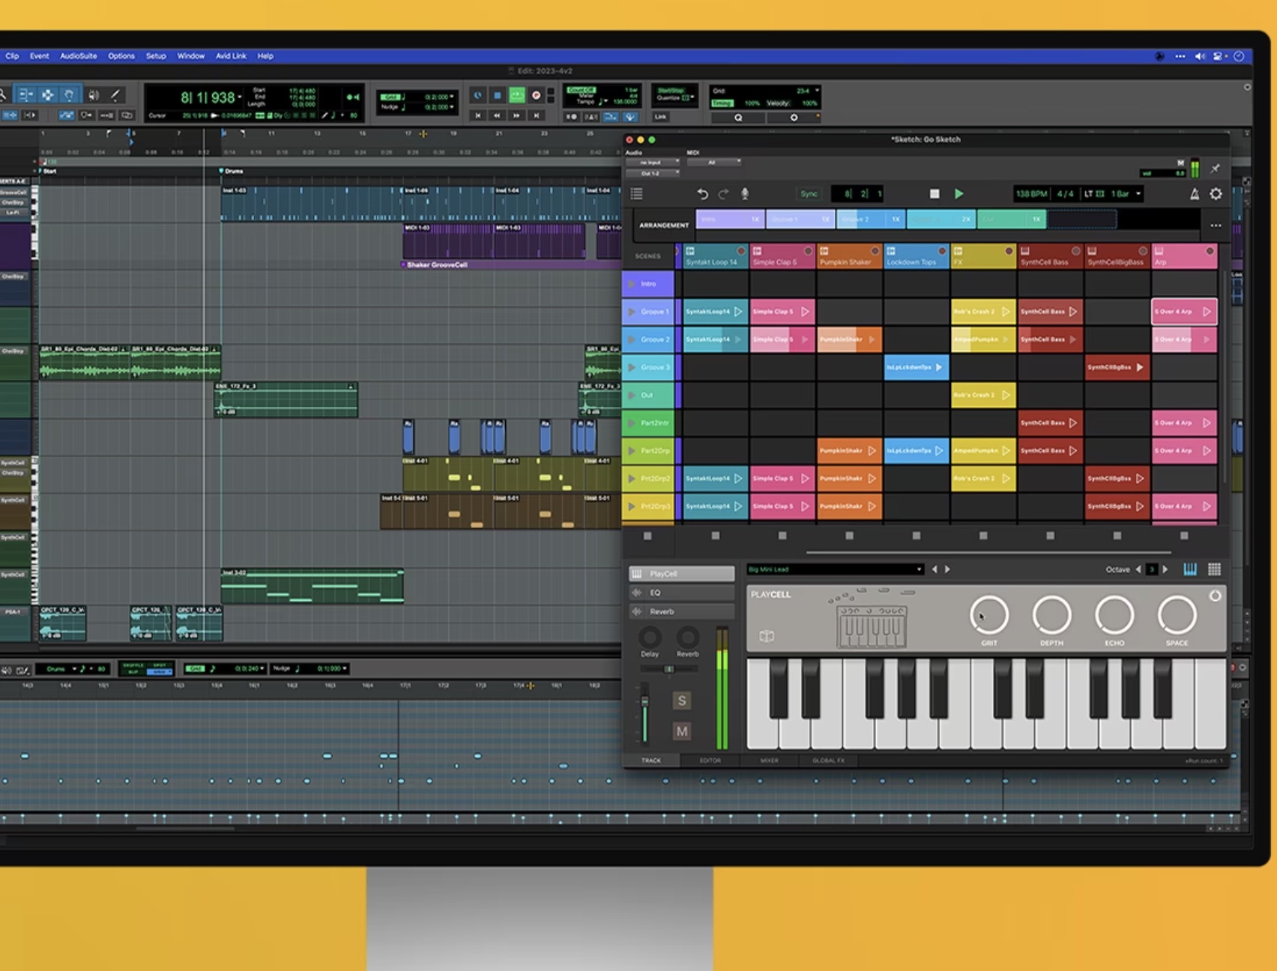Click the microphone record icon

[744, 194]
